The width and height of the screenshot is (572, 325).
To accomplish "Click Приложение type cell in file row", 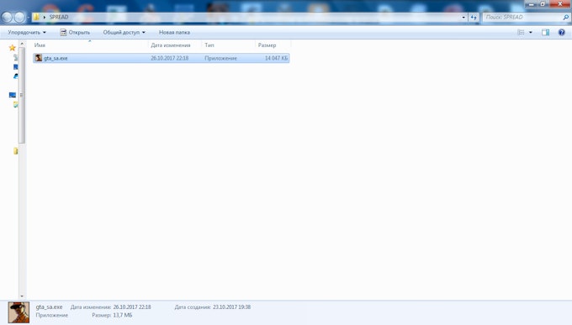I will click(220, 58).
